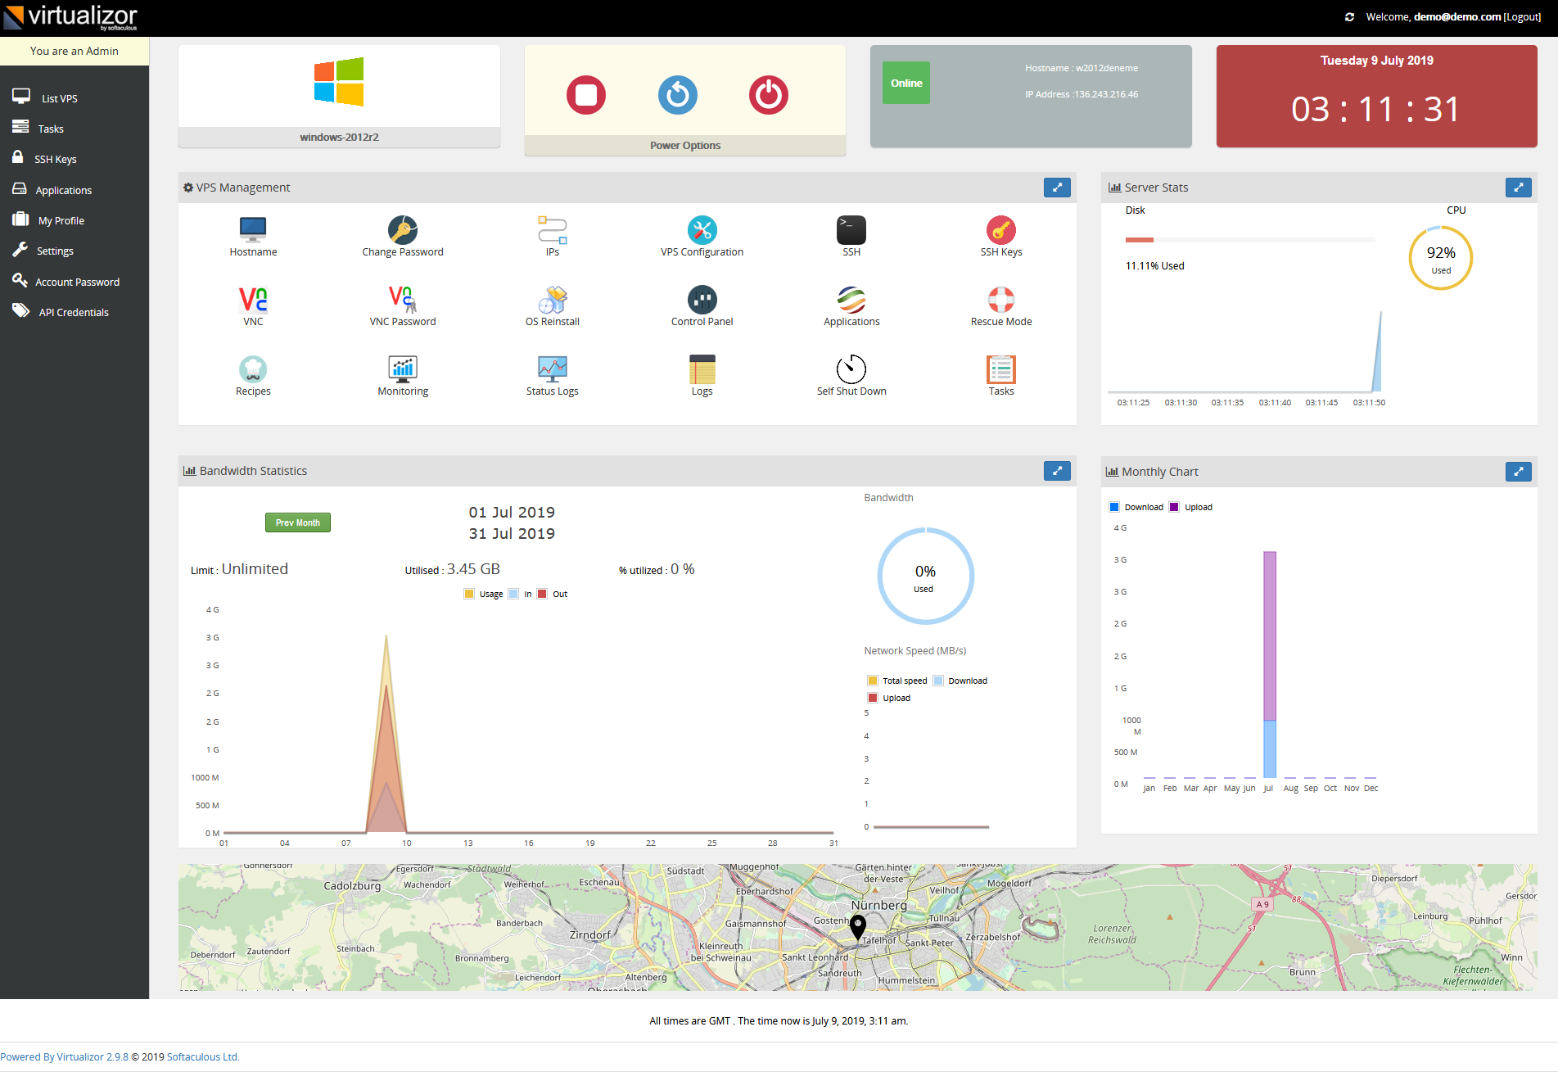Open the Powered By Virtualizor 2.9.8 link
This screenshot has width=1558, height=1072.
[65, 1057]
